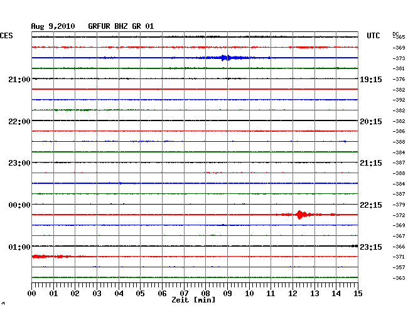408x310 pixels.
Task: Click the 08 minute axis label
Action: click(x=205, y=293)
